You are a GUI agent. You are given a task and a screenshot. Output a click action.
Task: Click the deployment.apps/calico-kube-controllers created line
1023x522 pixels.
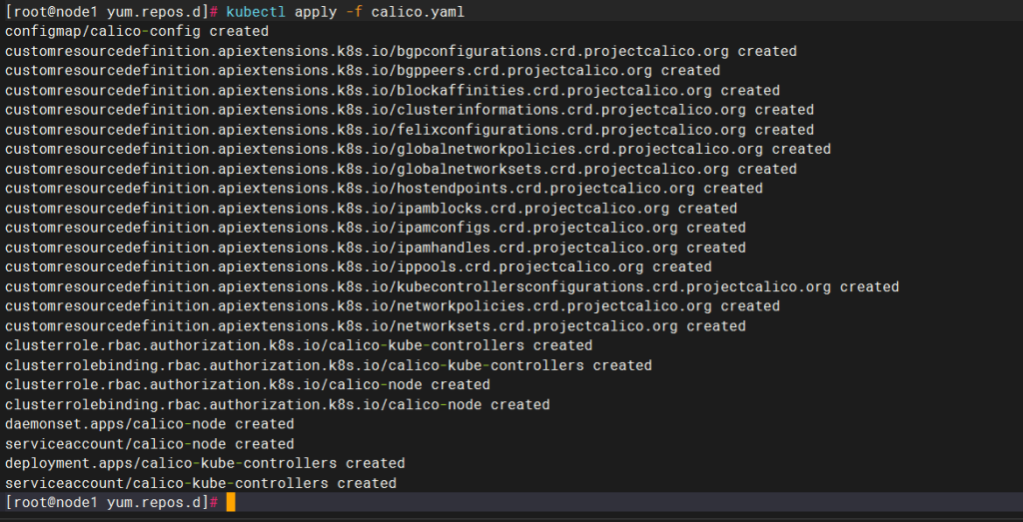pos(205,463)
